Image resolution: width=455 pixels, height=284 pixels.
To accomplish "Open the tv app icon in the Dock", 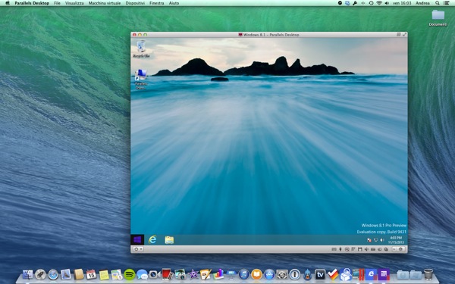I will 320,274.
